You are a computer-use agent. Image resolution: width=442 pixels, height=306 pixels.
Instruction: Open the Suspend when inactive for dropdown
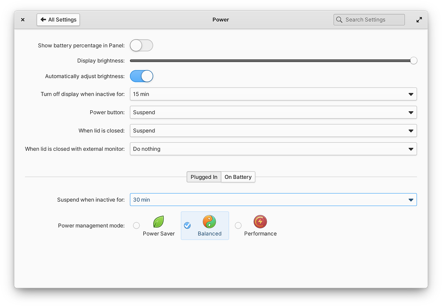point(273,200)
